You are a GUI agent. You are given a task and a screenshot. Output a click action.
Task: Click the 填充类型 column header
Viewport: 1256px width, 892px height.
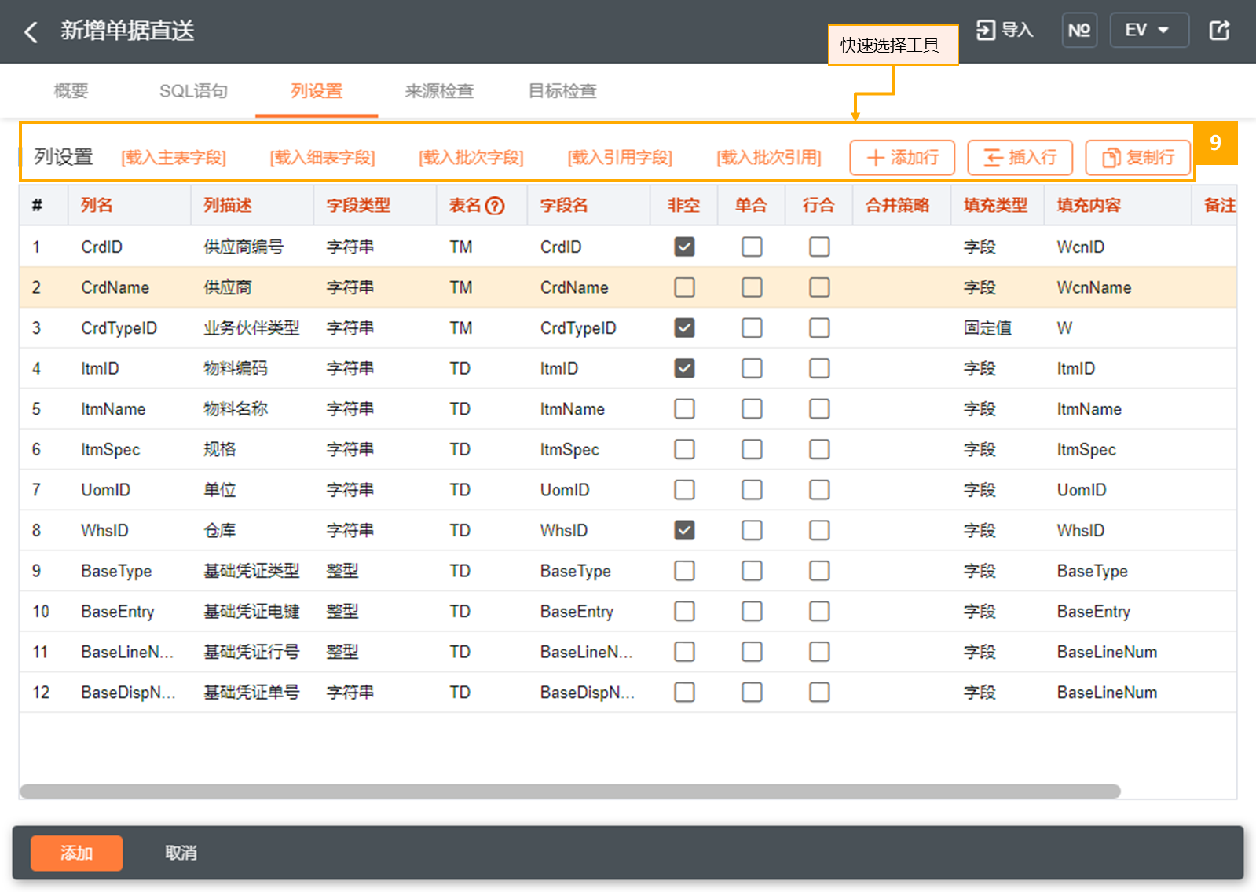point(995,206)
